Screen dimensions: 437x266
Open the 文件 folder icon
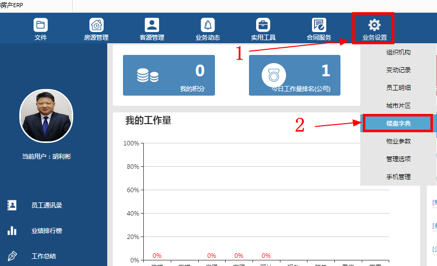tap(40, 25)
